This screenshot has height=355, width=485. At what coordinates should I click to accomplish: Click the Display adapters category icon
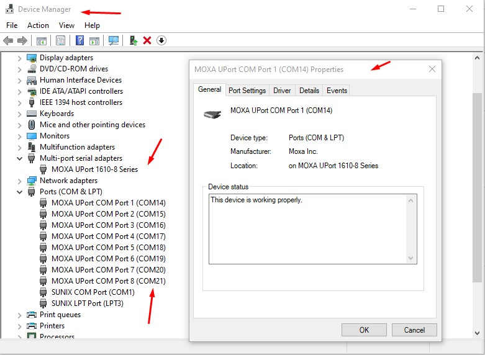[x=32, y=58]
